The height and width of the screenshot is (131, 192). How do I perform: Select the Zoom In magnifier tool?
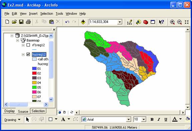[x=172, y=22]
